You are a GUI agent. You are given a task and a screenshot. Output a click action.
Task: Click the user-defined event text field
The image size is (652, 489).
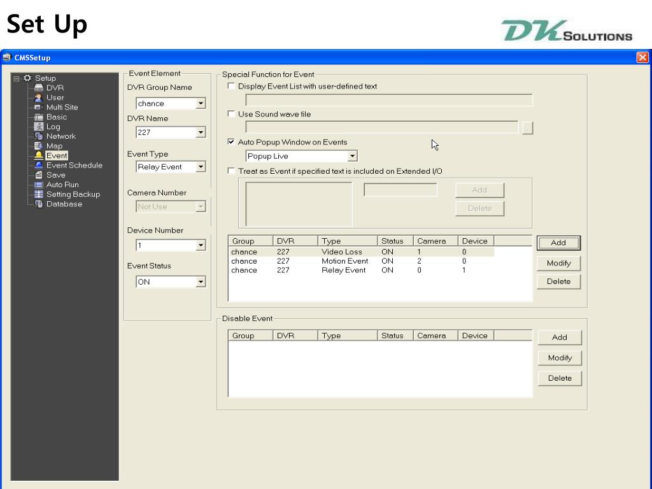click(x=389, y=100)
